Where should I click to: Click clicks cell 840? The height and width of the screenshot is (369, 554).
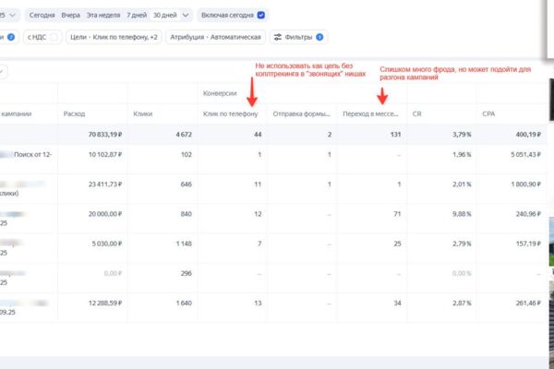pyautogui.click(x=187, y=214)
